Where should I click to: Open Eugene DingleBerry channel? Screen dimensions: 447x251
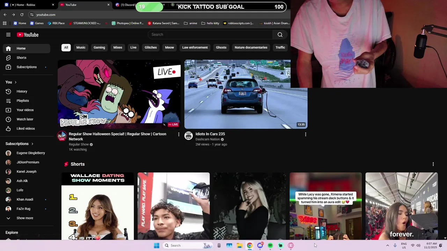pyautogui.click(x=27, y=153)
